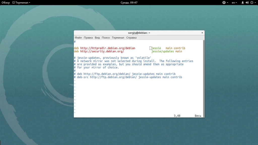258x145 pixels.
Task: Click the terminal title bar sergiy@debian
Action: 139,33
